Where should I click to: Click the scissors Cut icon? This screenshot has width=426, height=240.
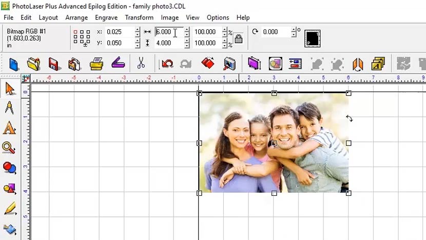click(141, 64)
